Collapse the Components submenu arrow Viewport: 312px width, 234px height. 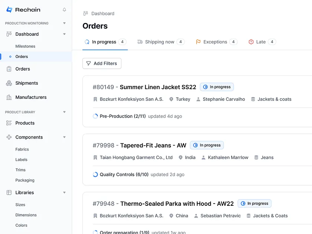pyautogui.click(x=64, y=137)
